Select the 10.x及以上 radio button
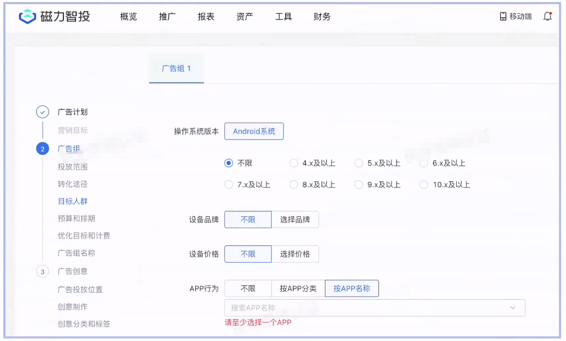 [423, 184]
